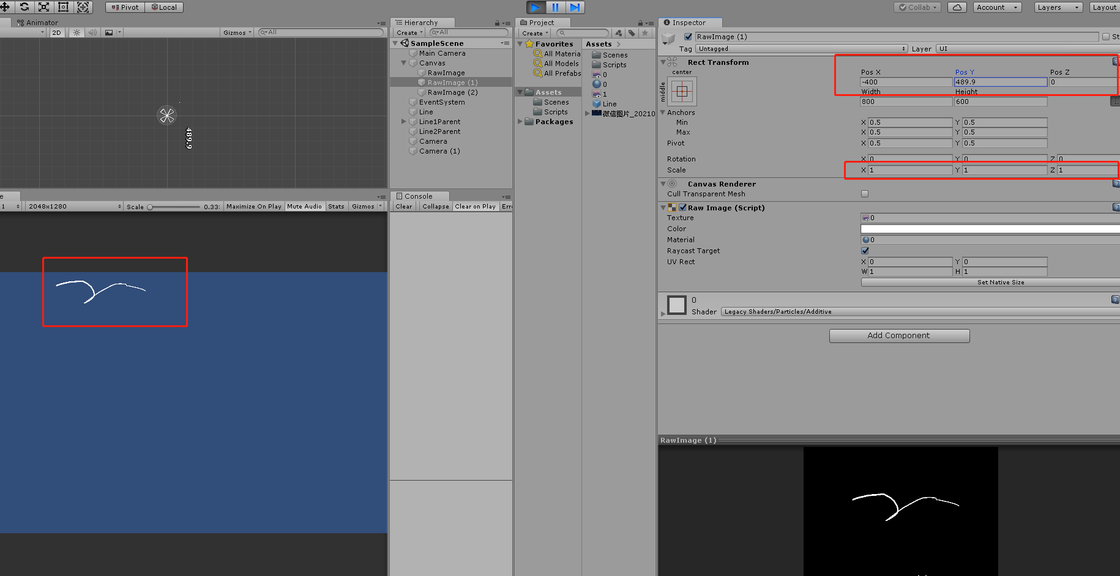Expand the 微信图片 image asset
1120x576 pixels.
point(587,114)
